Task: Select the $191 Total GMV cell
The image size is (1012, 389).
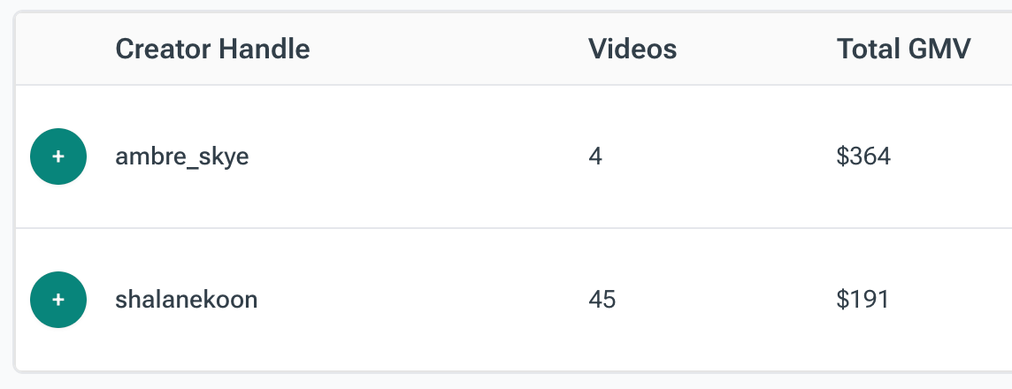Action: click(862, 300)
